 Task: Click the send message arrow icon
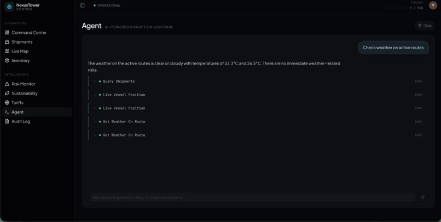(422, 197)
